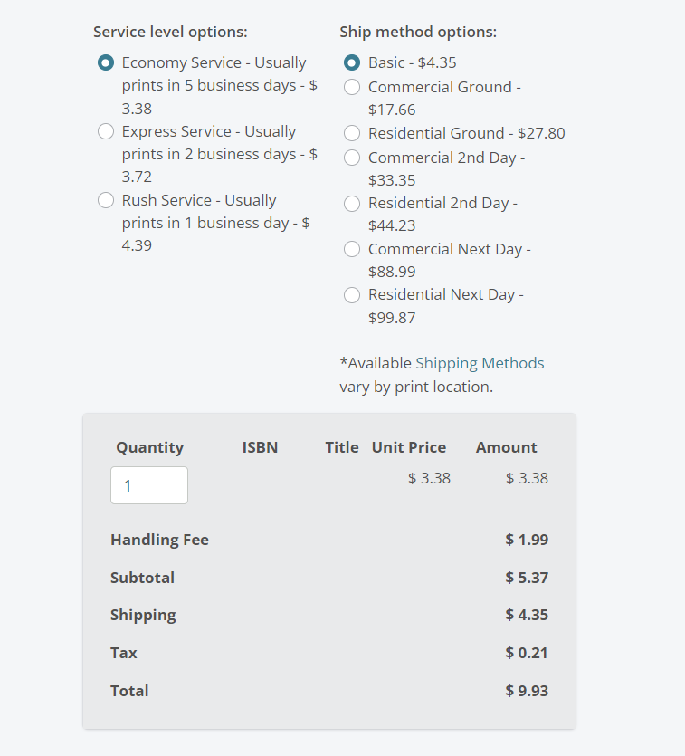
Task: Select Residential Ground shipping
Action: [351, 133]
